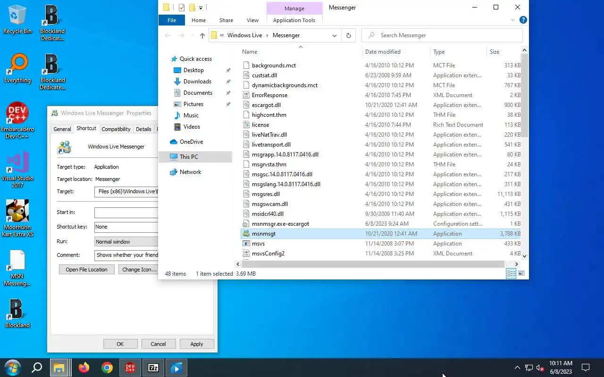The image size is (604, 377).
Task: Go up one folder level
Action: tap(202, 35)
